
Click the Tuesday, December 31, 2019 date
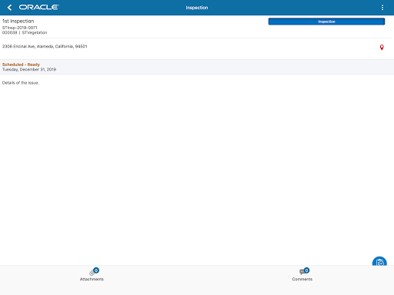[29, 69]
